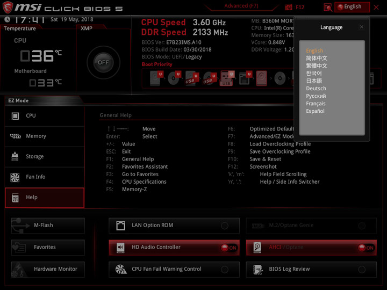Open BIOS search magnifier icon
Viewport: 387px width, 290px height.
[x=328, y=8]
